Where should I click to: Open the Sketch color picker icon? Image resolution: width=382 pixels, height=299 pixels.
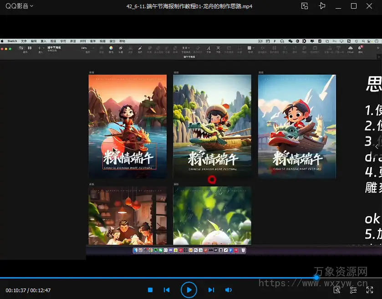tap(111, 48)
